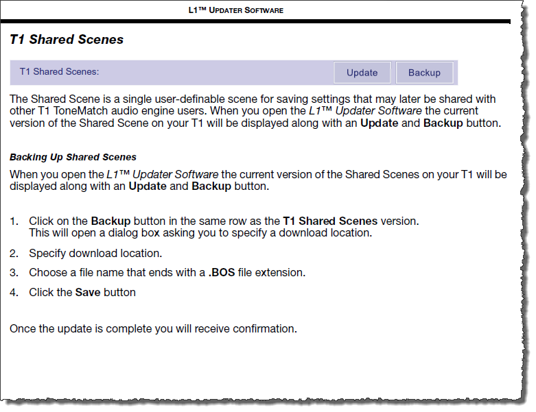Image resolution: width=536 pixels, height=412 pixels.
Task: Click the "Once the update is complete" sentence
Action: [153, 329]
